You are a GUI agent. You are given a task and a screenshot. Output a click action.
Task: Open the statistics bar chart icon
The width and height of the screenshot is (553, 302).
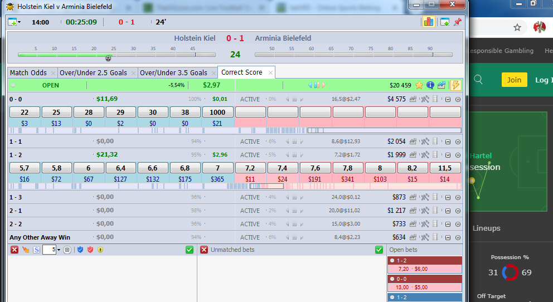click(429, 22)
